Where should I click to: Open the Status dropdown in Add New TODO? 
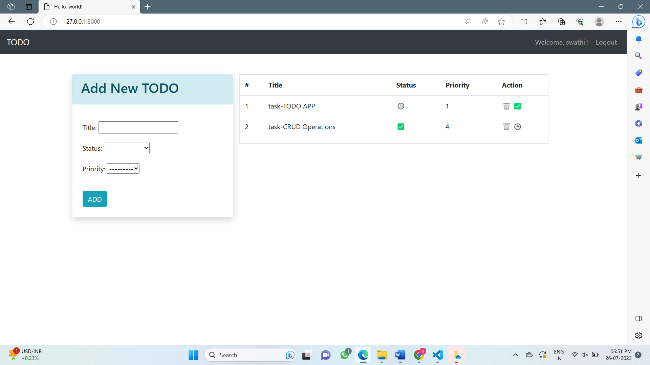(127, 148)
